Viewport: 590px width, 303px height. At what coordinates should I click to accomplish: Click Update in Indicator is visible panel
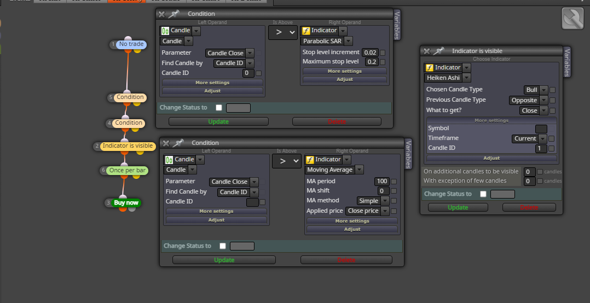[x=458, y=207]
